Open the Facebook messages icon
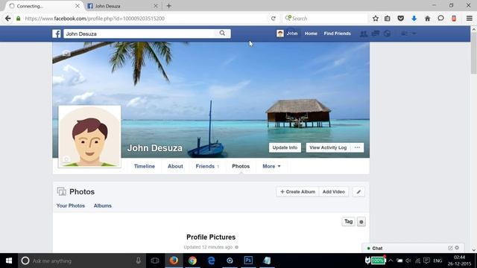 coord(376,33)
